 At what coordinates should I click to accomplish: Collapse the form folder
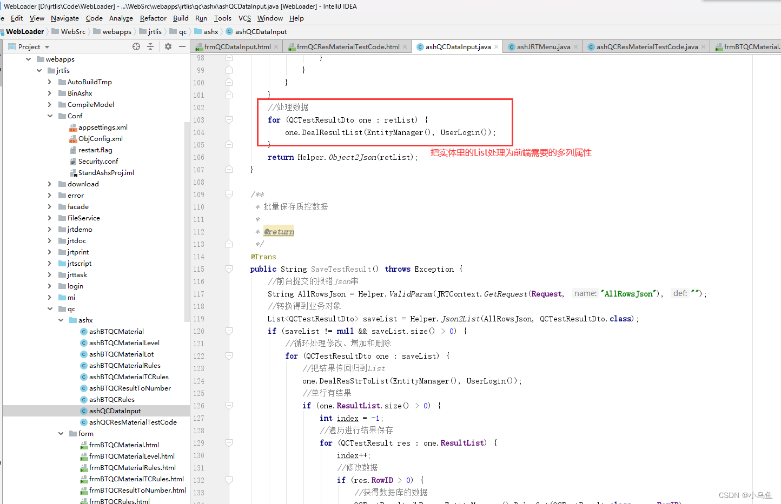[x=61, y=433]
